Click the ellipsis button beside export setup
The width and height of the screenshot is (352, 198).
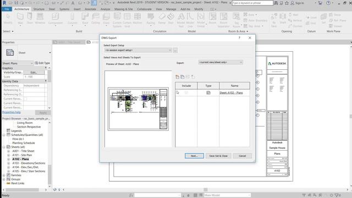[175, 50]
